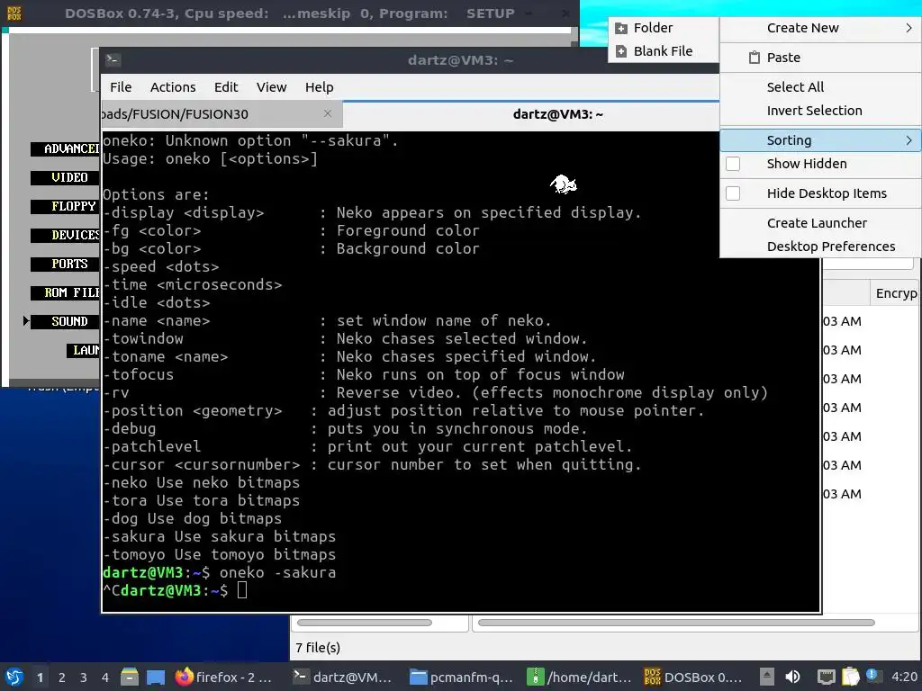The image size is (922, 691).
Task: Click the Blank File icon in submenu
Action: pos(621,51)
